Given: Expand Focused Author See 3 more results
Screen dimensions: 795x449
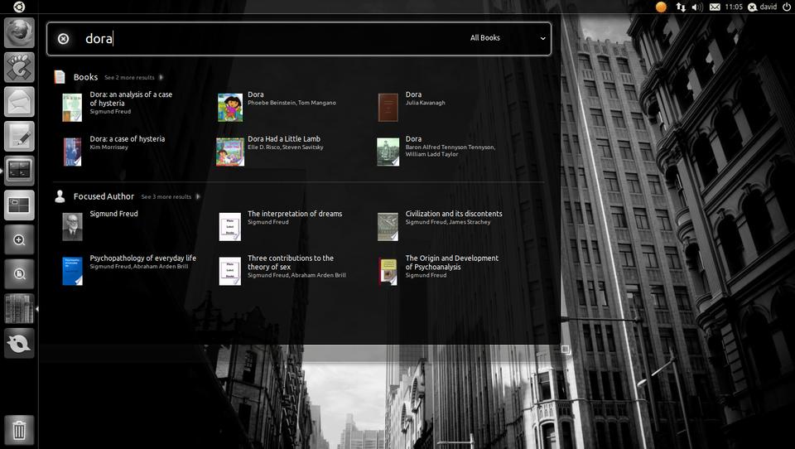Looking at the screenshot, I should click(x=170, y=197).
